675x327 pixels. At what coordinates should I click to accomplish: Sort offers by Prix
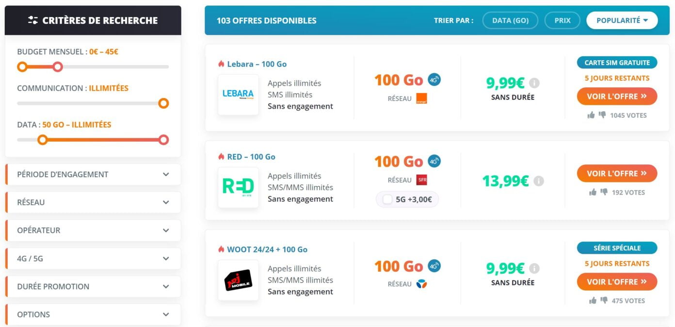click(562, 20)
